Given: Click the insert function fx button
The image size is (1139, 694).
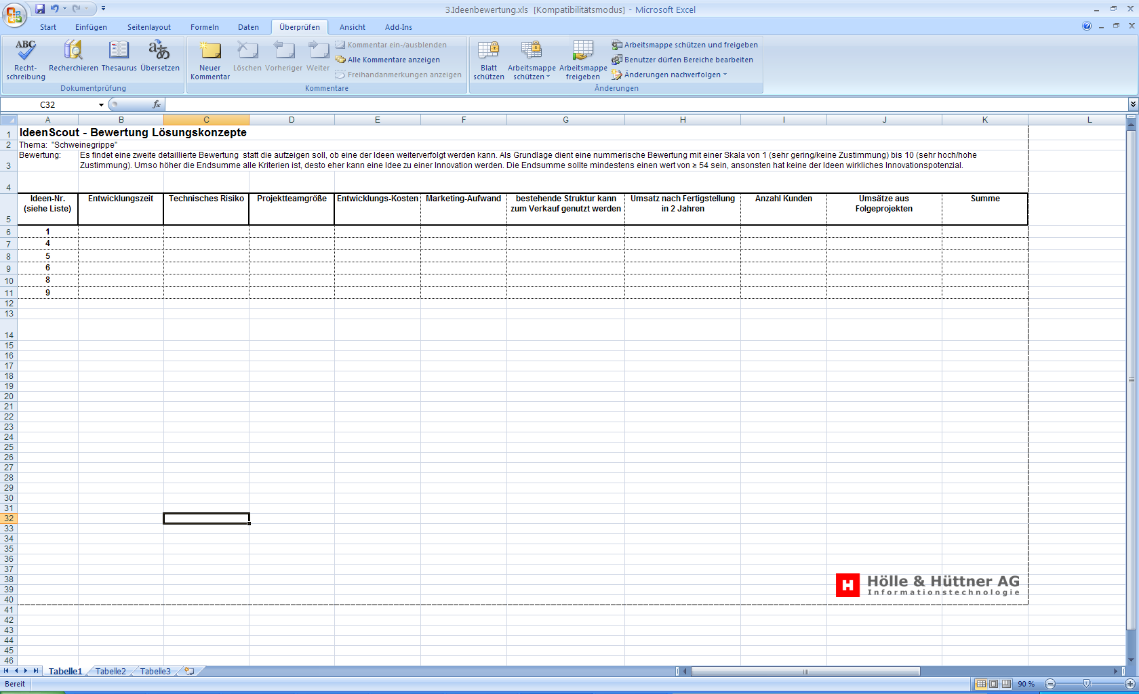Looking at the screenshot, I should pos(157,104).
